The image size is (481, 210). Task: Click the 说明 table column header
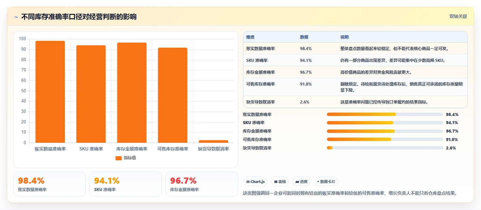tap(345, 37)
